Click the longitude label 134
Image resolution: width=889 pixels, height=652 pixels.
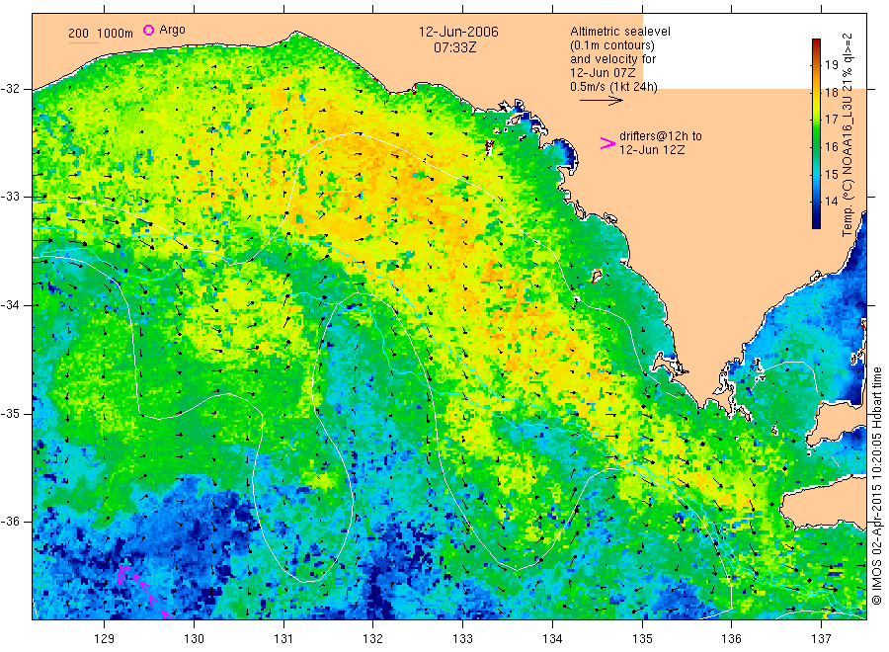[x=552, y=639]
